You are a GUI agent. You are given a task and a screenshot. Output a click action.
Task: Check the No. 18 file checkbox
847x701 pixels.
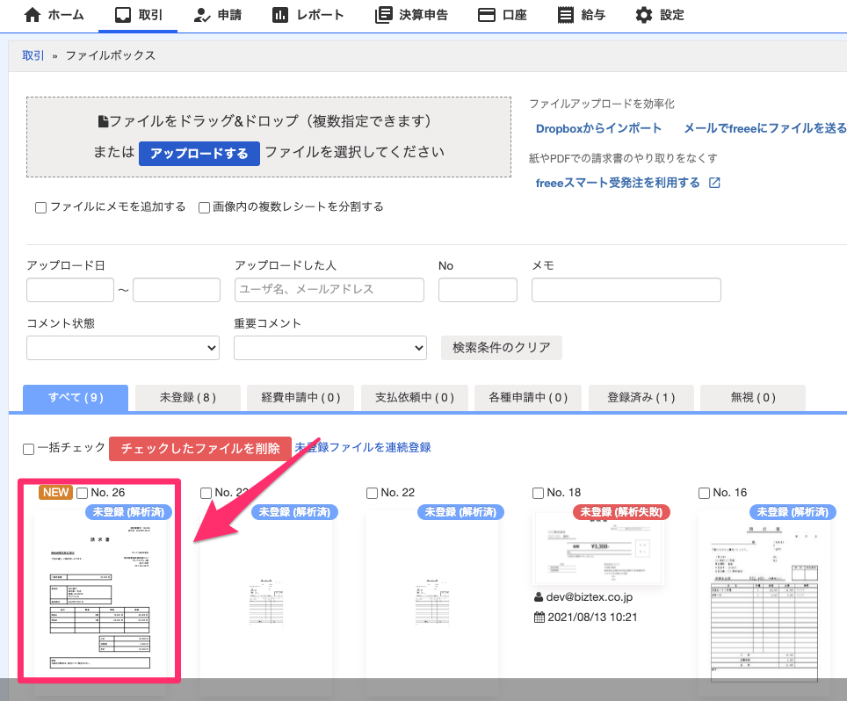tap(538, 493)
